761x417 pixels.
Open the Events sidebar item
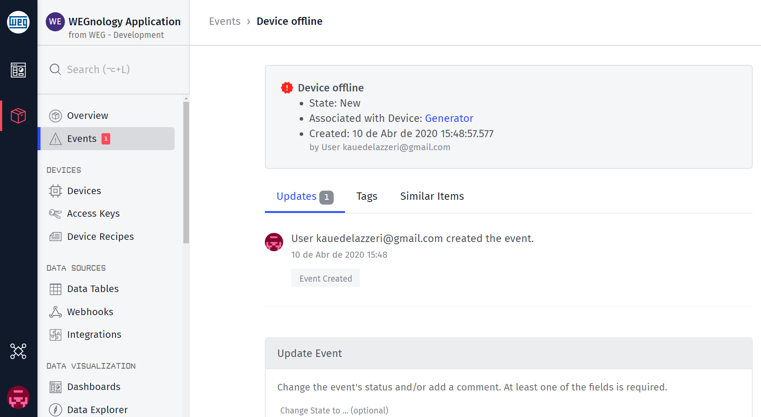pyautogui.click(x=107, y=139)
